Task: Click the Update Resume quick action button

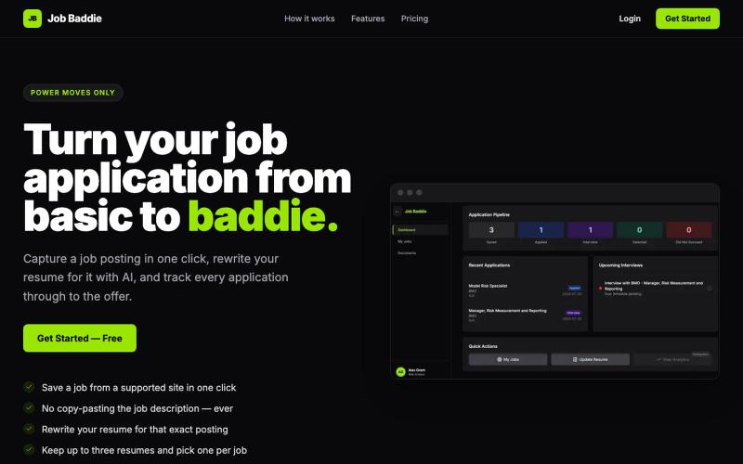Action: tap(591, 359)
